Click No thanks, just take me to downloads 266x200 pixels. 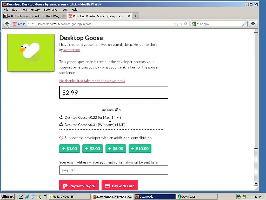92,81
